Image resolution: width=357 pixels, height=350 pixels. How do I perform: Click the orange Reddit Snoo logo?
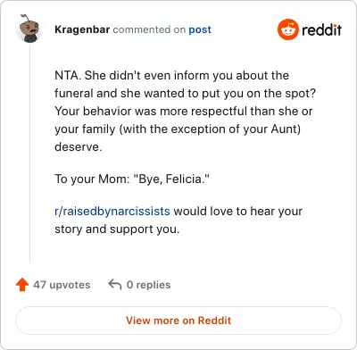[x=287, y=29]
